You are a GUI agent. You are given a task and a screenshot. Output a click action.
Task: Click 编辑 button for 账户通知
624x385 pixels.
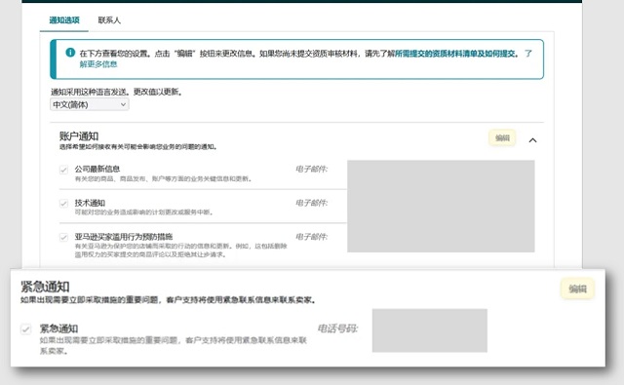[502, 138]
